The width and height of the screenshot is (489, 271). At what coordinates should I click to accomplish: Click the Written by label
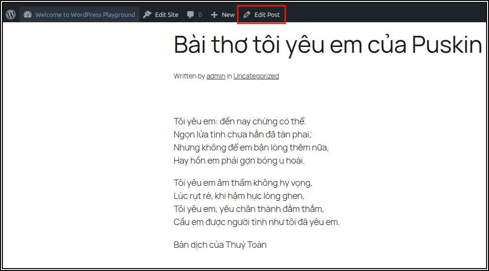click(x=189, y=76)
